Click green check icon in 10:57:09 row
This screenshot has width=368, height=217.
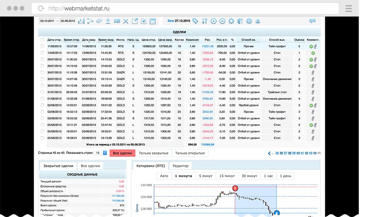click(311, 46)
